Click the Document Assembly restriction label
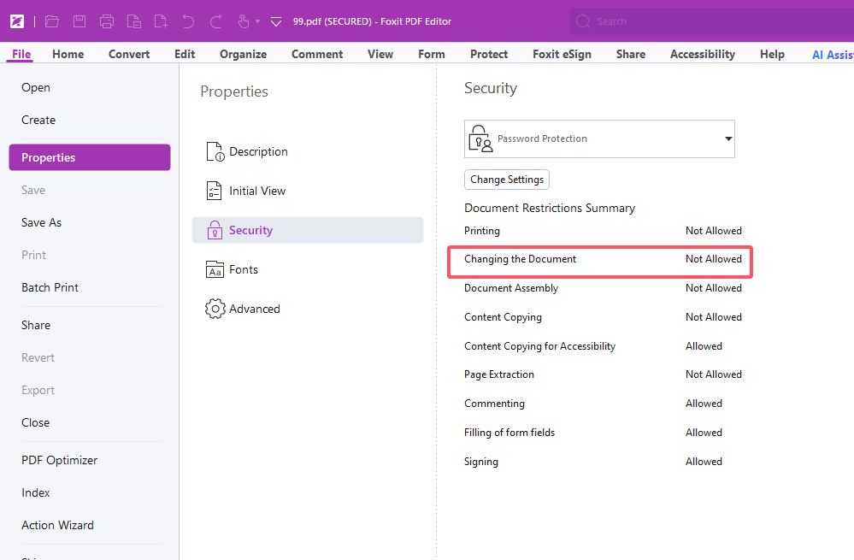This screenshot has height=560, width=854. [511, 288]
